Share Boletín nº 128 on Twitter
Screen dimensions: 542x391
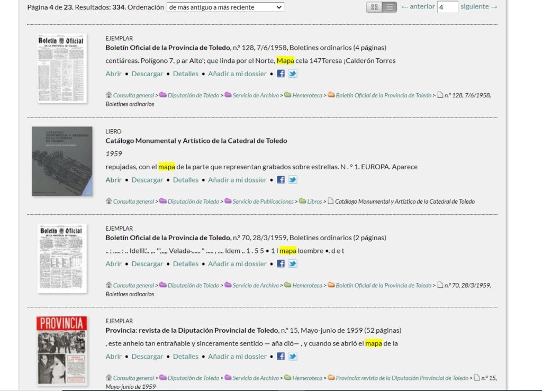tap(293, 74)
